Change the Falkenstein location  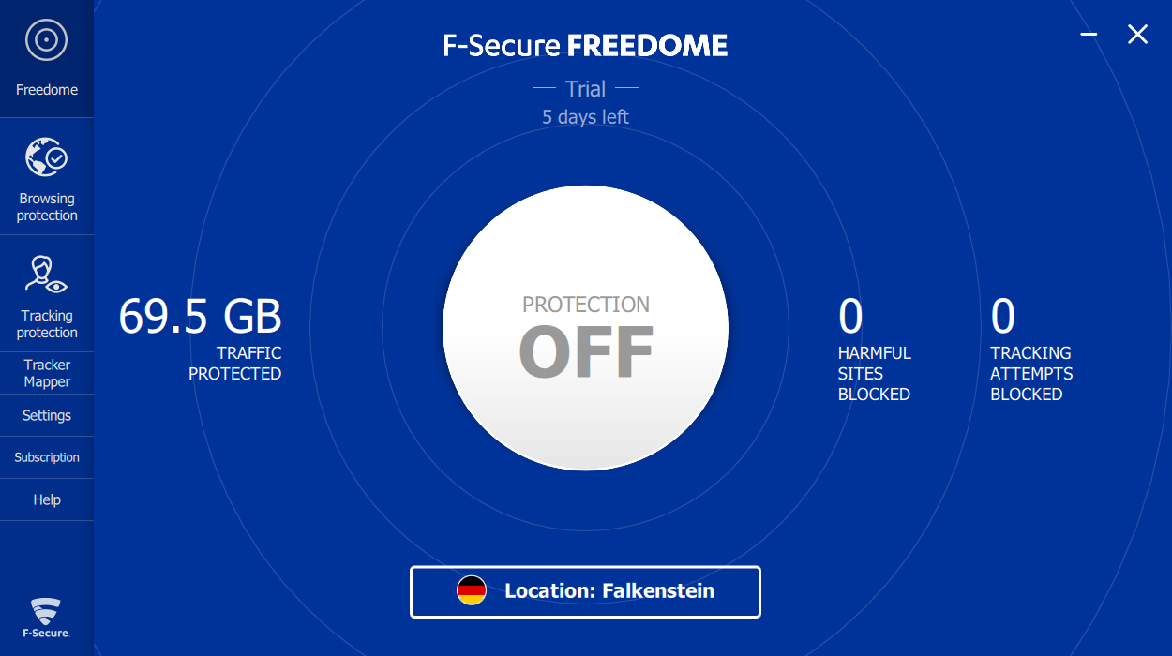[x=585, y=591]
